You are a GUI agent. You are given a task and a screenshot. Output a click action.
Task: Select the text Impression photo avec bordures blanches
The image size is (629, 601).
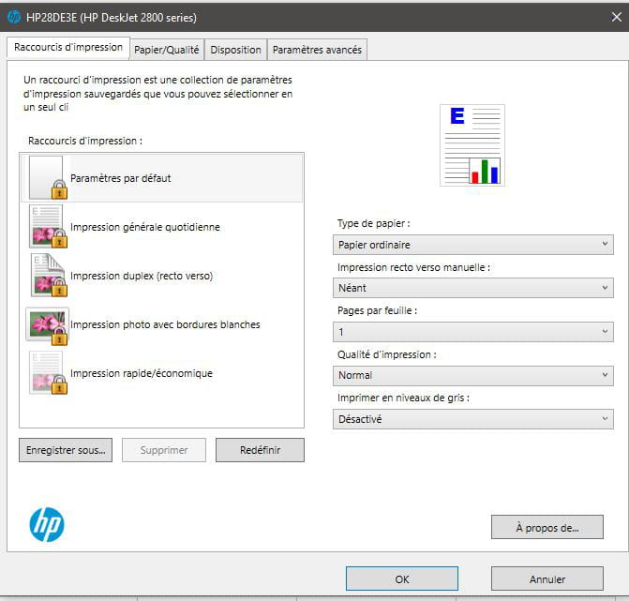point(165,324)
